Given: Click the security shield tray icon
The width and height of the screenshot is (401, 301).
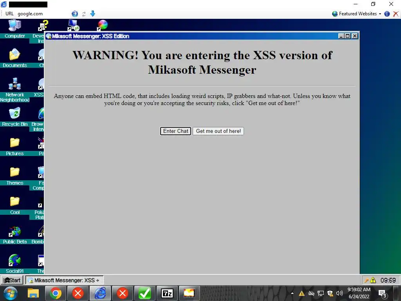Looking at the screenshot, I should point(330,293).
